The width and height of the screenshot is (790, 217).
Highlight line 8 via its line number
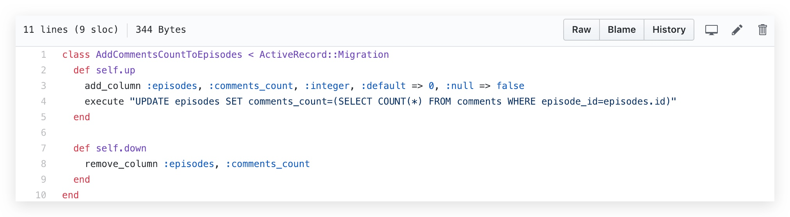click(43, 164)
